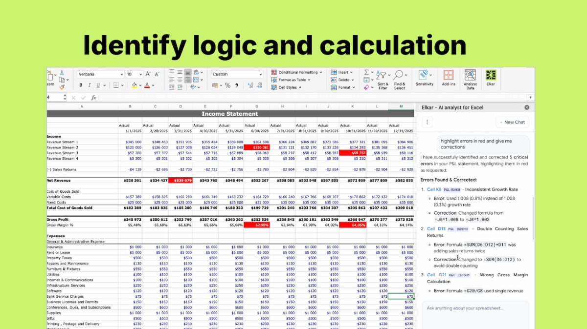The width and height of the screenshot is (587, 329).
Task: Open the Sort & Filter menu
Action: coord(383,80)
